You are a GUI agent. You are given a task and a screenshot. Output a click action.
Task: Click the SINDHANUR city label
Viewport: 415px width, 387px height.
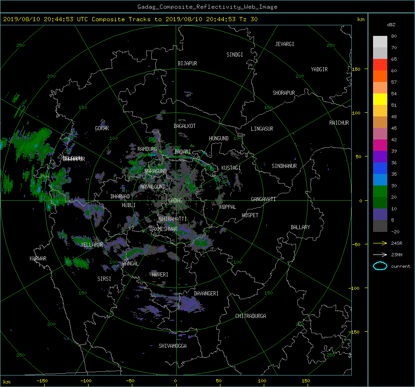pyautogui.click(x=284, y=166)
